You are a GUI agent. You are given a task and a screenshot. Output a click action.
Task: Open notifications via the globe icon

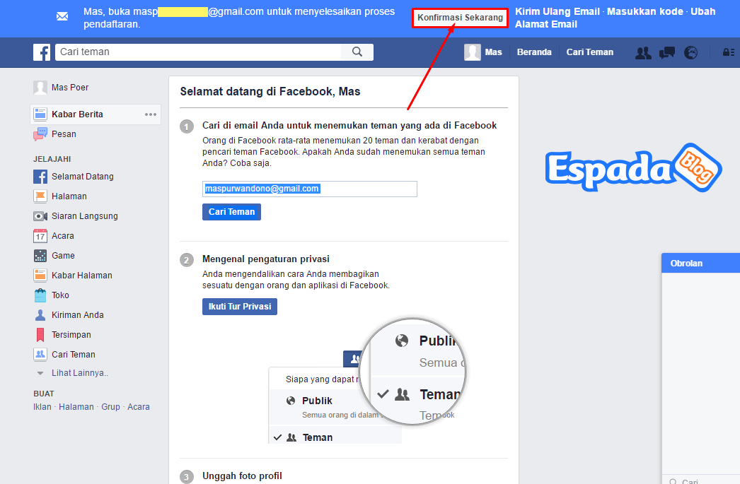691,52
